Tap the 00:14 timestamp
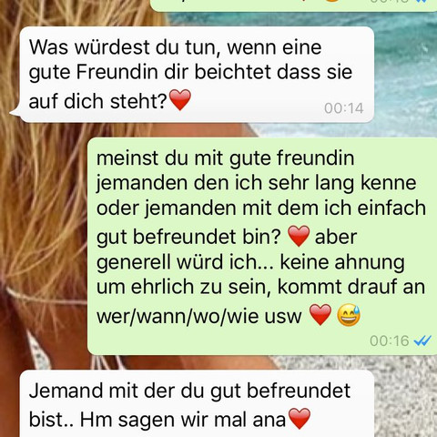Viewport: 437px width, 437px height. coord(343,108)
